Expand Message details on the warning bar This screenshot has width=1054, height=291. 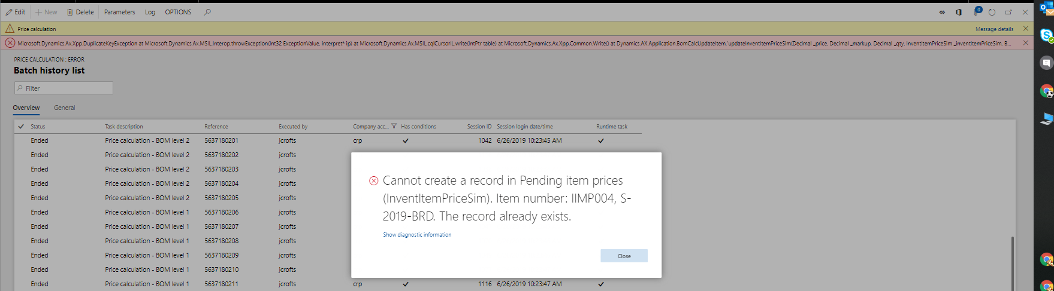click(994, 29)
